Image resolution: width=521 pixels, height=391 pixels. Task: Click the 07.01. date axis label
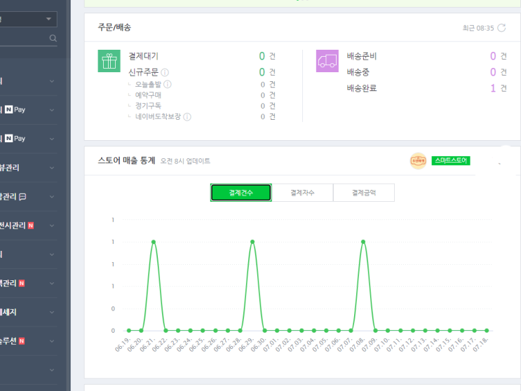coord(270,345)
